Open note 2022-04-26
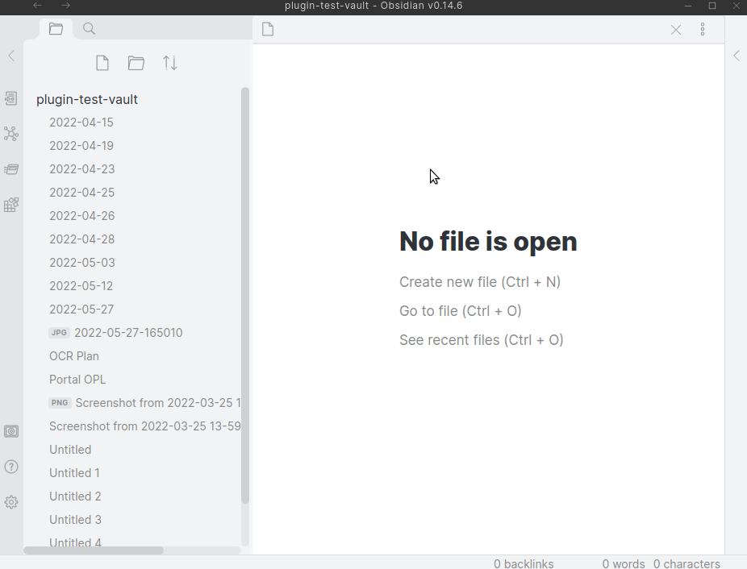 click(x=82, y=216)
